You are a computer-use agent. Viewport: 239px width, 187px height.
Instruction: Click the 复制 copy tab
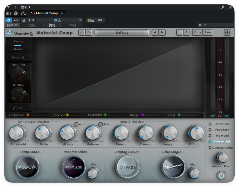(x=52, y=25)
